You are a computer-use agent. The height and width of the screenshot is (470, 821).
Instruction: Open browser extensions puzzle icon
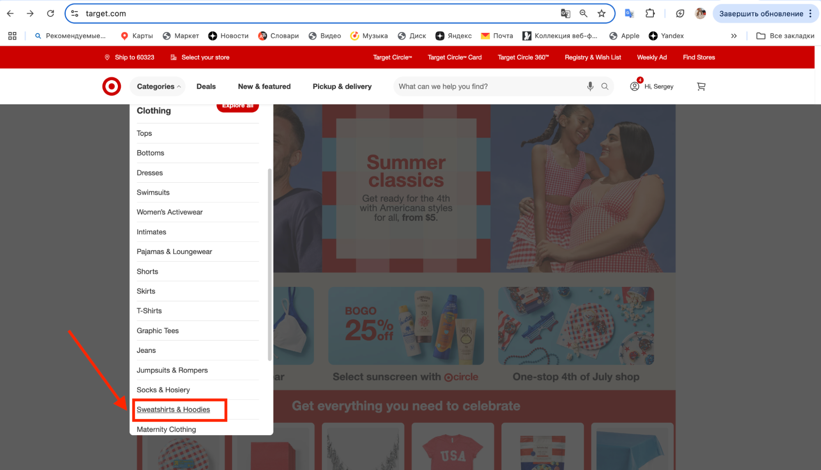[650, 14]
